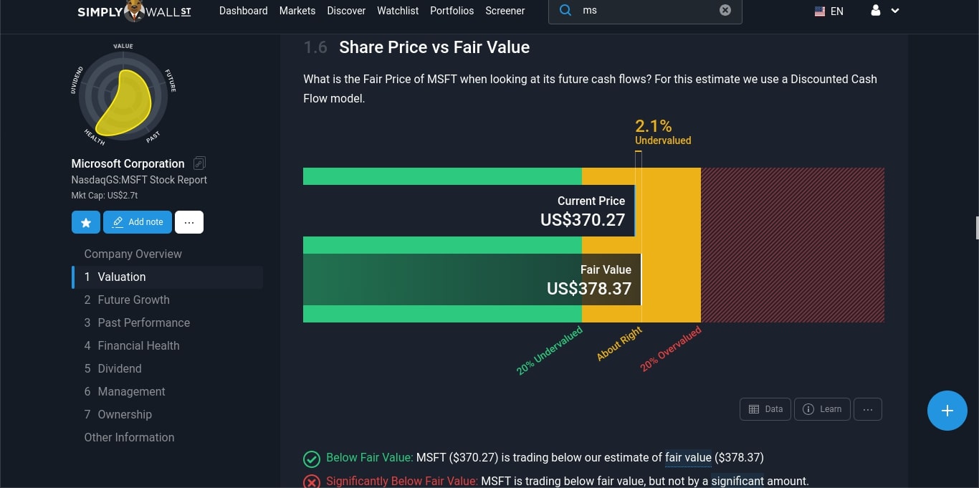
Task: Open the EN language selector
Action: pos(836,11)
